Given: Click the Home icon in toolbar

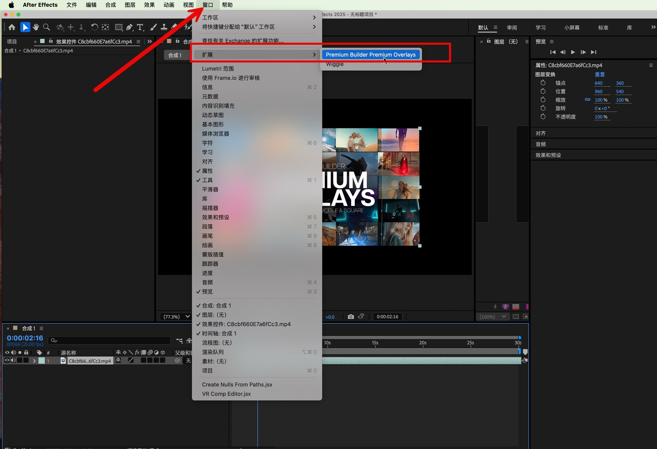Looking at the screenshot, I should click(12, 27).
